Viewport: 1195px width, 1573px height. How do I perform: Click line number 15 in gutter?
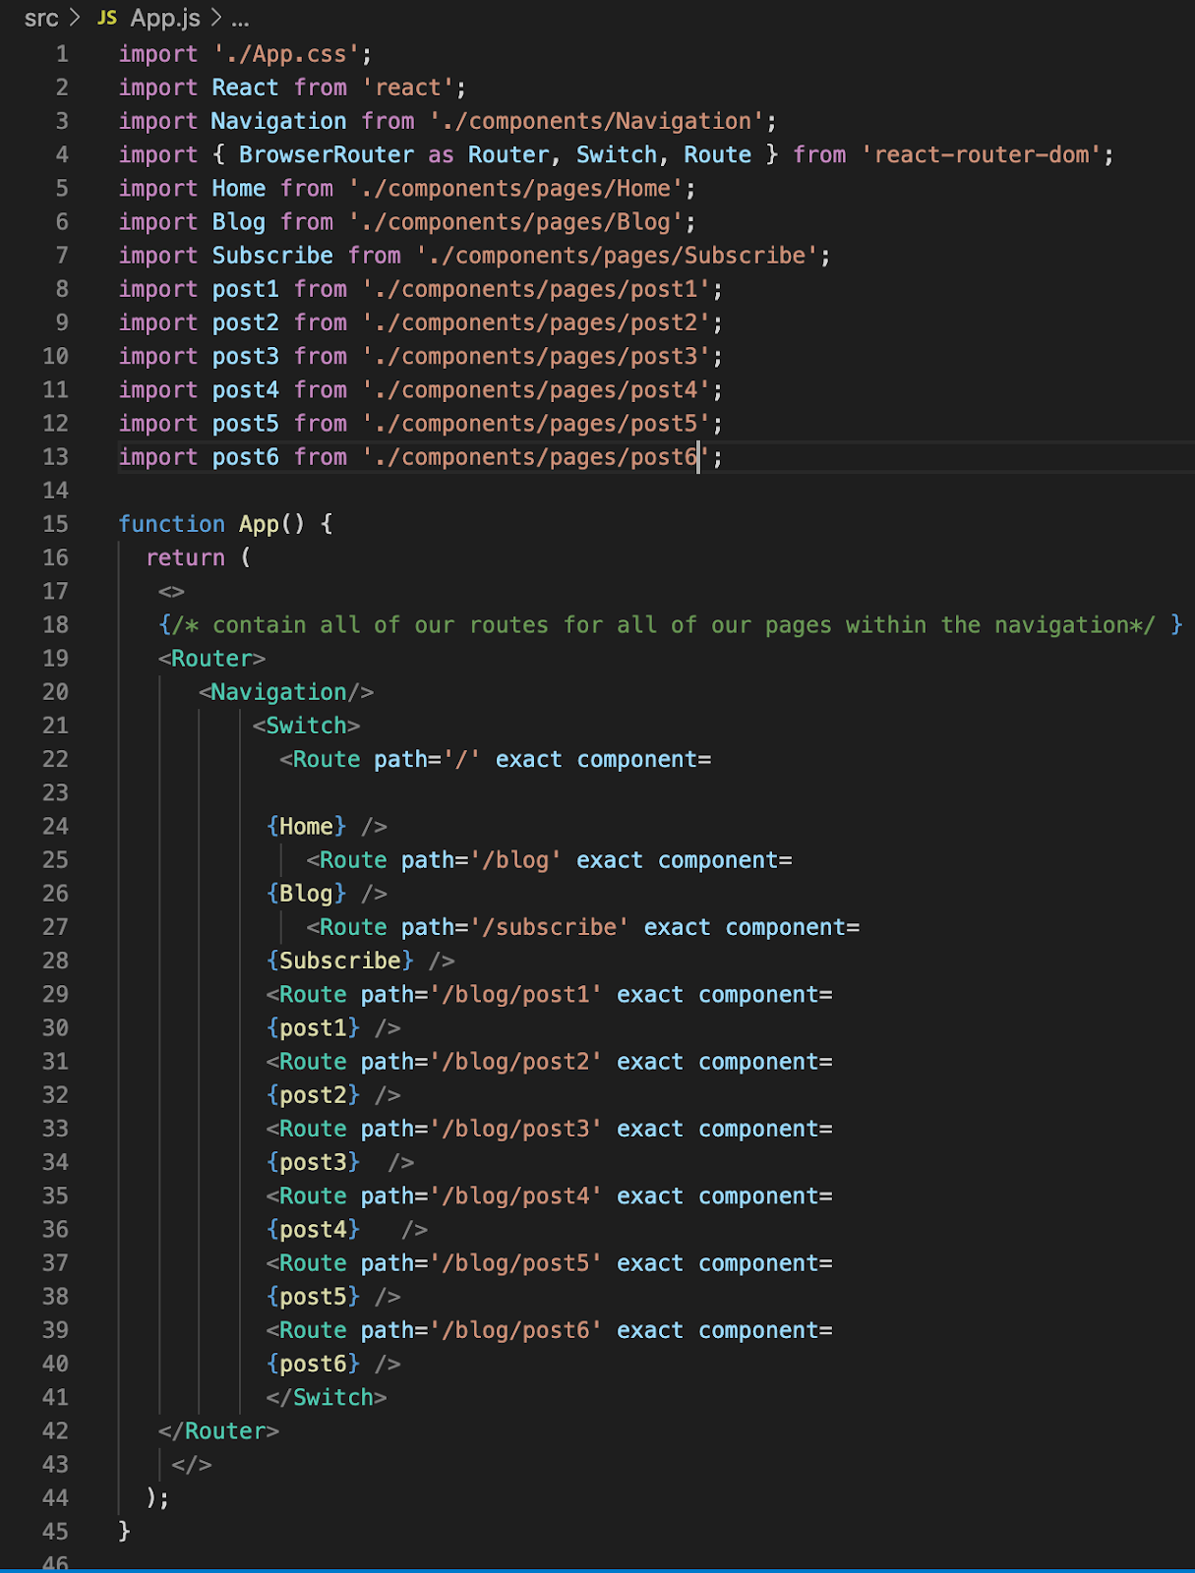pyautogui.click(x=56, y=524)
